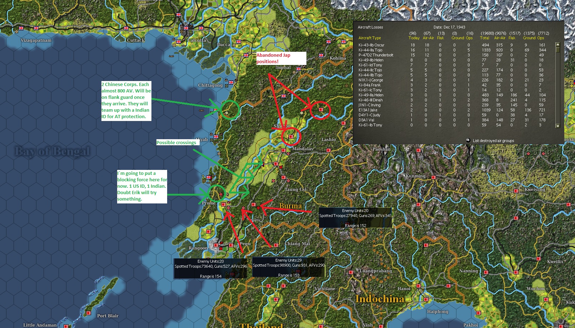Screen dimensions: 575x328
Task: Click the Japanese flag west of Burma label
Action: [253, 205]
